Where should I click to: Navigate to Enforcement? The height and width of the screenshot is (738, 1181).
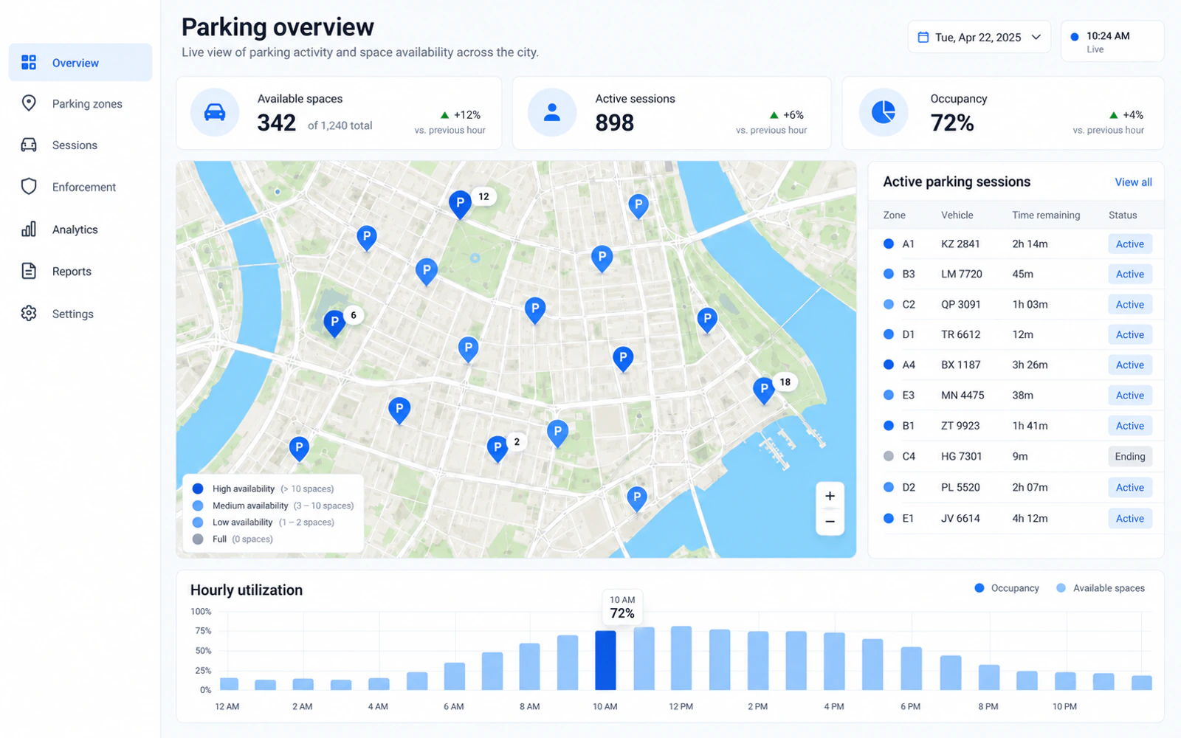[x=80, y=187]
